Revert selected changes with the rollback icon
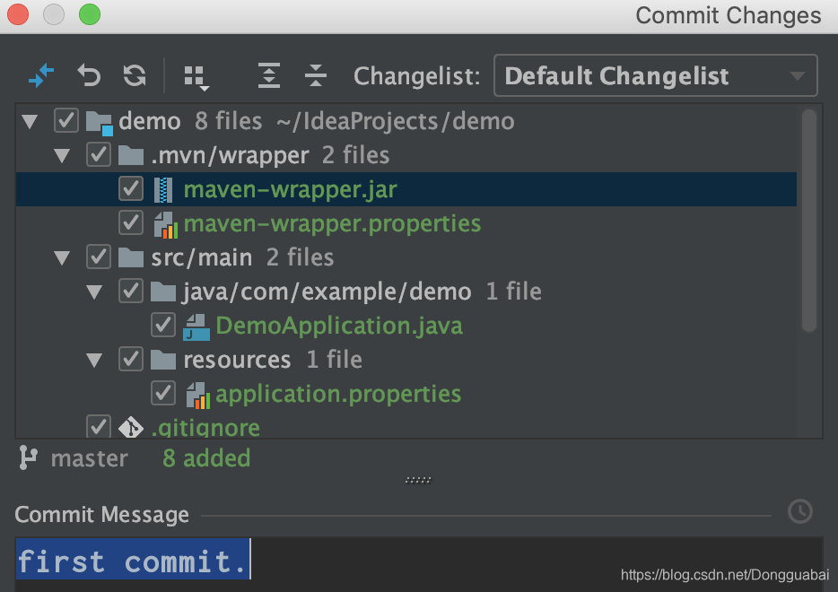 click(x=88, y=75)
